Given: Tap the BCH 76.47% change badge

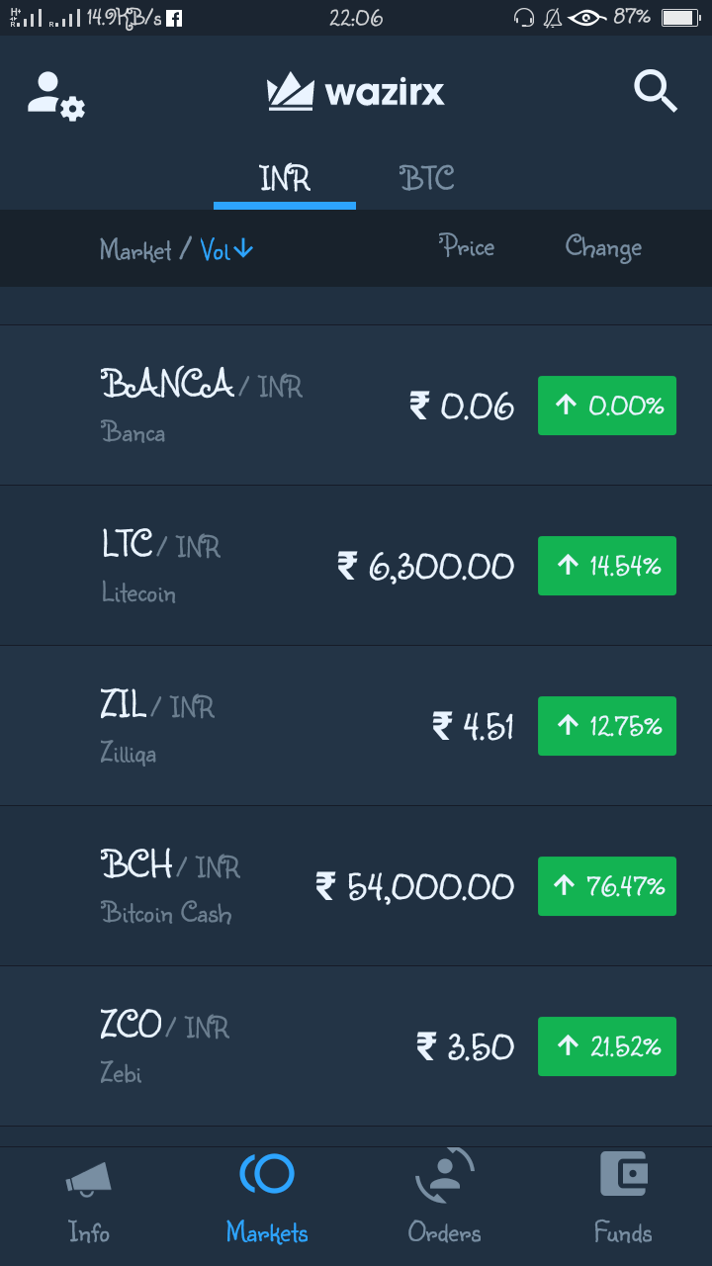Looking at the screenshot, I should click(607, 886).
